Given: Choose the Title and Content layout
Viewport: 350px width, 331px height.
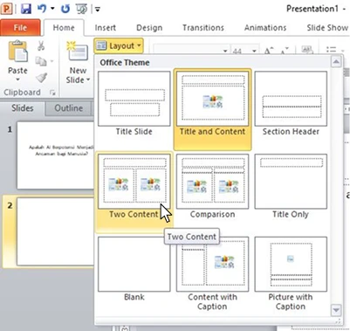Looking at the screenshot, I should coord(212,109).
